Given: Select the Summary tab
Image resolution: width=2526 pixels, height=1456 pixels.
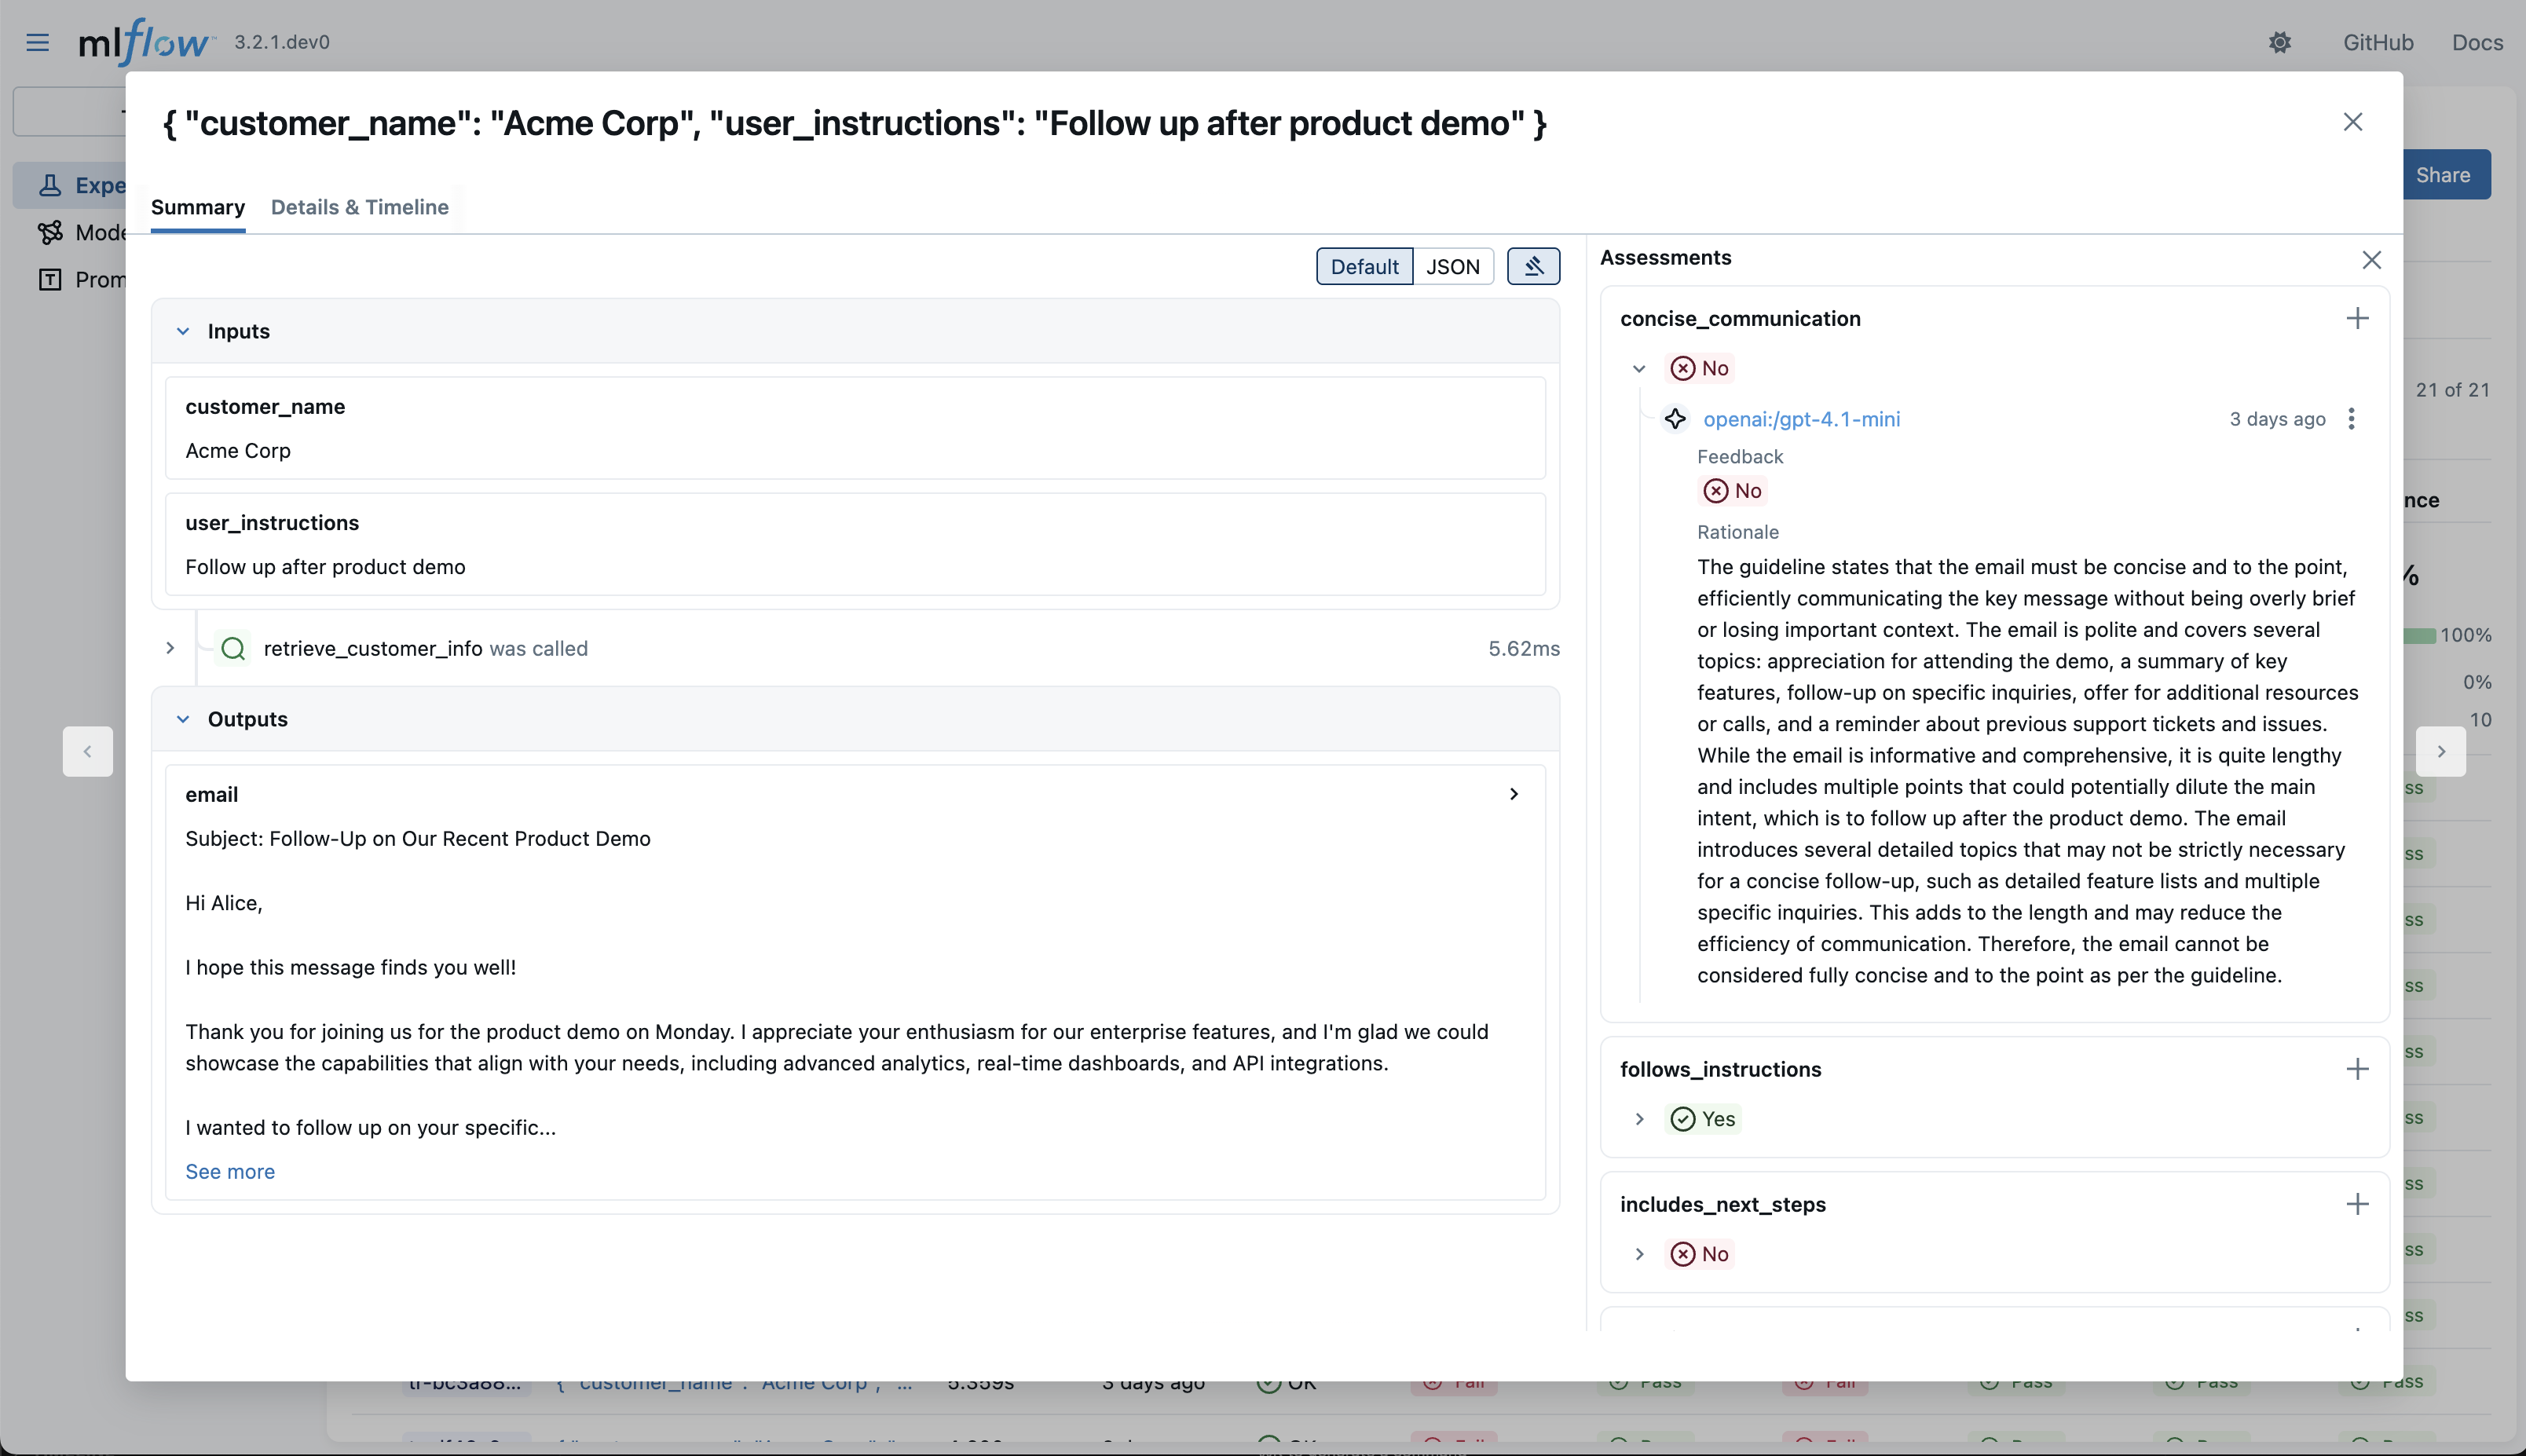Looking at the screenshot, I should tap(197, 207).
